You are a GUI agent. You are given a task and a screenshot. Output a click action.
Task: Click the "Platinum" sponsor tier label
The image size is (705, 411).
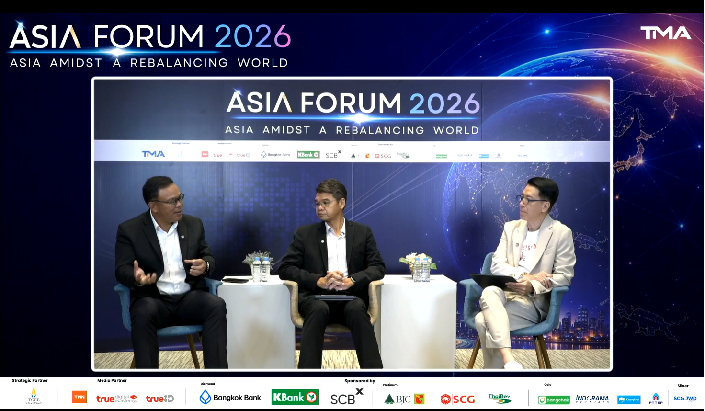tap(390, 385)
